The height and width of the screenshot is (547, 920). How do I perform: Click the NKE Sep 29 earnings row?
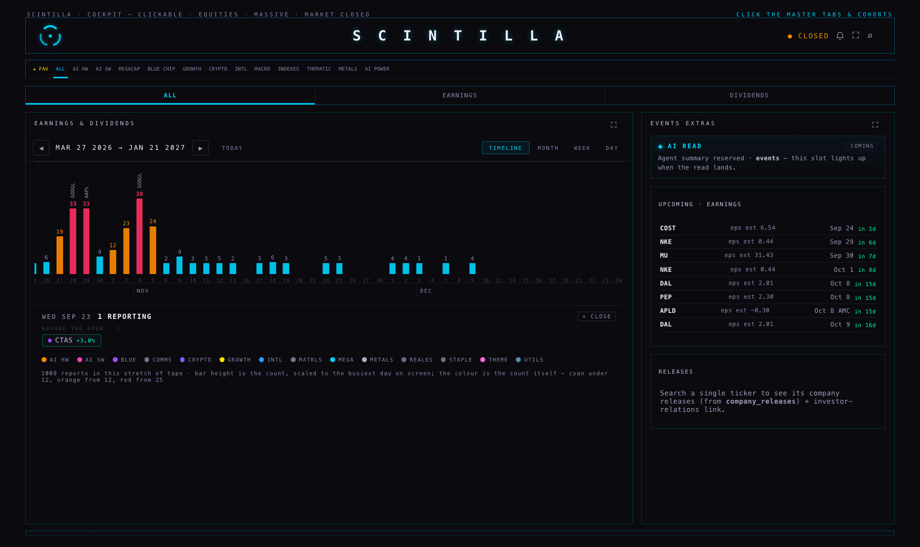768,242
